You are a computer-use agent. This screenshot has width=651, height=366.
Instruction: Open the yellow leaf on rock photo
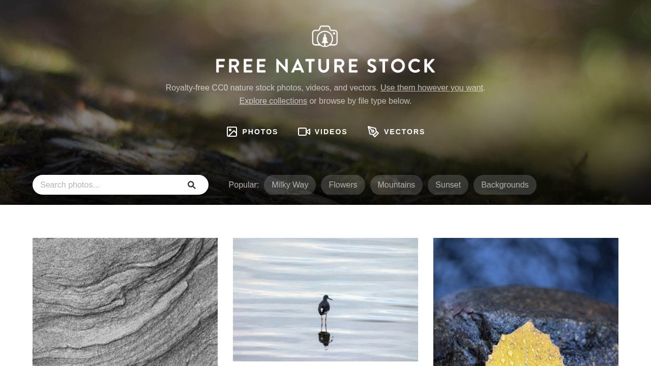(x=526, y=302)
